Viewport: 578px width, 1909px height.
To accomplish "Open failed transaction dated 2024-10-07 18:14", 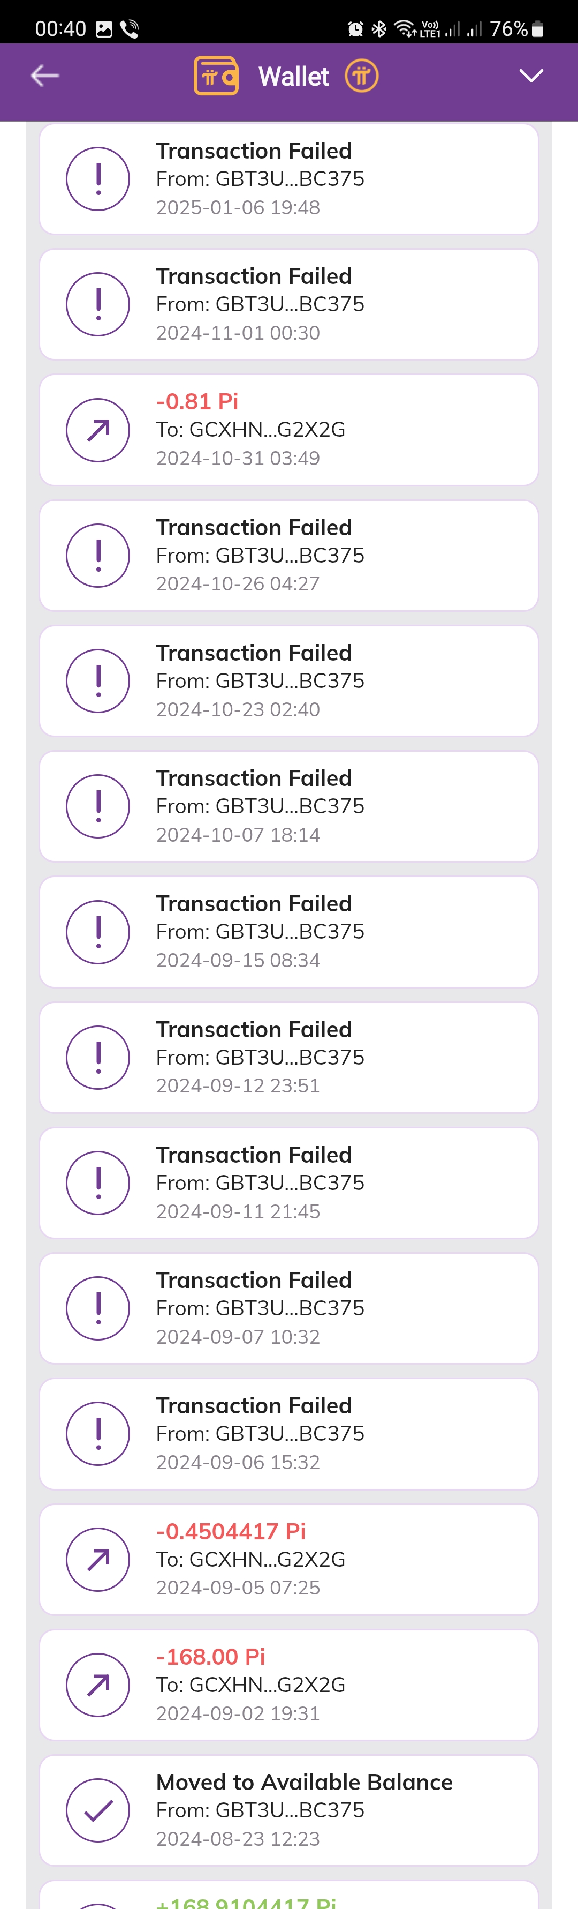I will click(288, 806).
